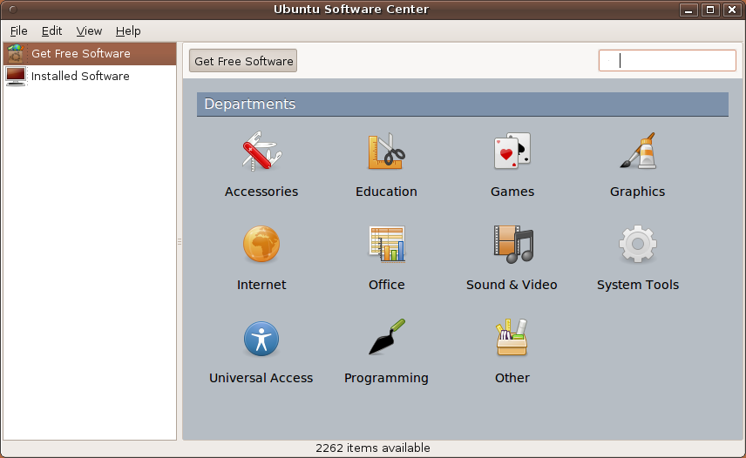
Task: Select the Games playing cards icon
Action: coord(512,152)
